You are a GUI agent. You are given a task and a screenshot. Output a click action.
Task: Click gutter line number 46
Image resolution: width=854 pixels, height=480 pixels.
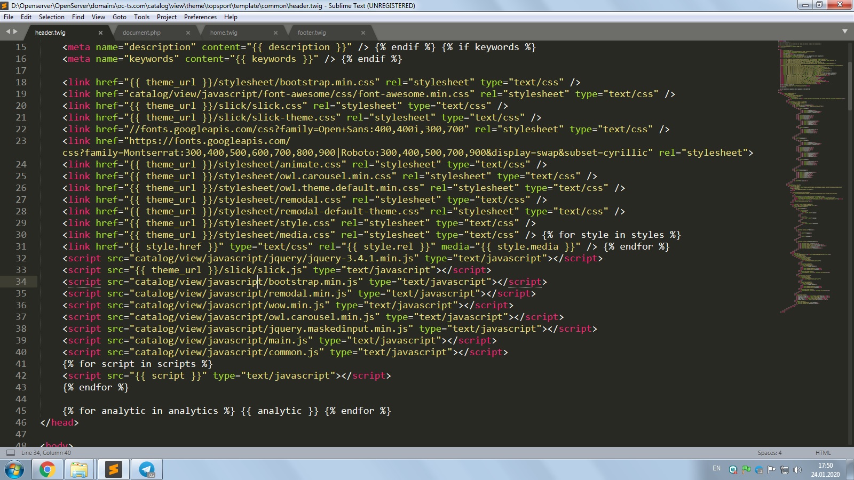[x=21, y=422]
